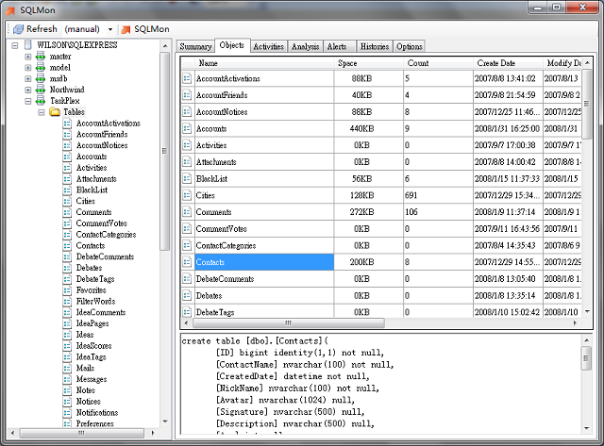Collapse the Tables folder node

pos(41,112)
